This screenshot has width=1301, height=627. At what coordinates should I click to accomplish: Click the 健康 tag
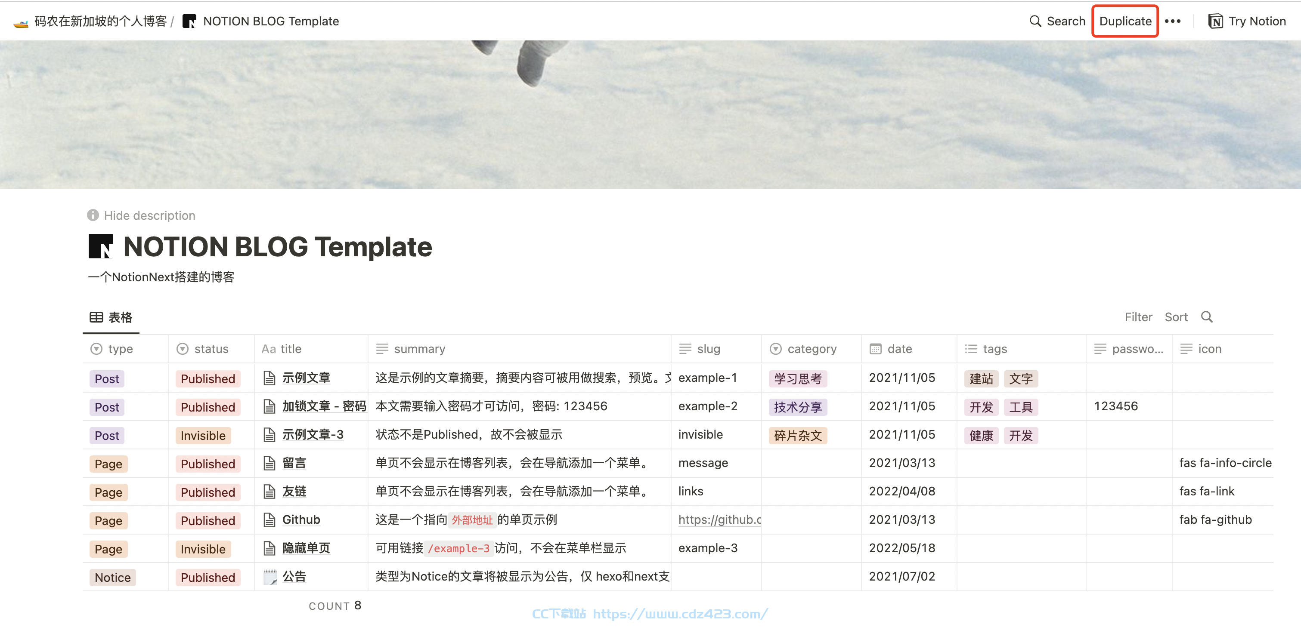[x=981, y=435]
